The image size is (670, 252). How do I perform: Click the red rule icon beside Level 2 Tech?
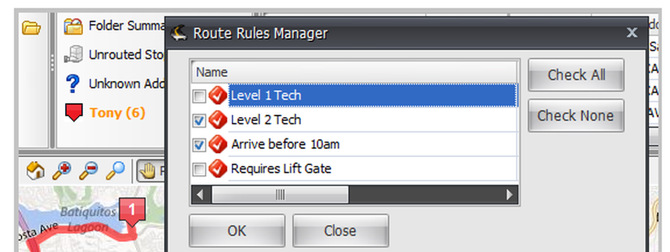pyautogui.click(x=218, y=120)
